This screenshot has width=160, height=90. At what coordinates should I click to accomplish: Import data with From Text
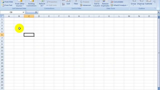[x=7, y=5]
